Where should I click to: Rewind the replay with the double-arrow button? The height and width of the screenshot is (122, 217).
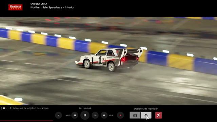pyautogui.click(x=75, y=115)
